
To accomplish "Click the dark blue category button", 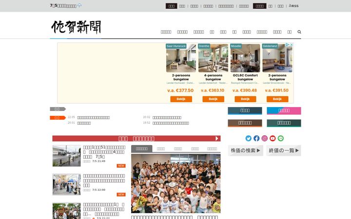I will click(x=245, y=110).
